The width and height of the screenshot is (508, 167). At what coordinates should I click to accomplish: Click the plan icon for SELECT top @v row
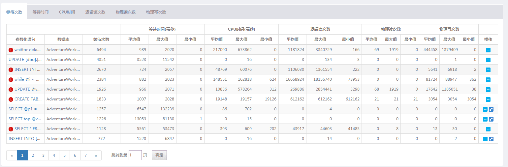(x=491, y=119)
